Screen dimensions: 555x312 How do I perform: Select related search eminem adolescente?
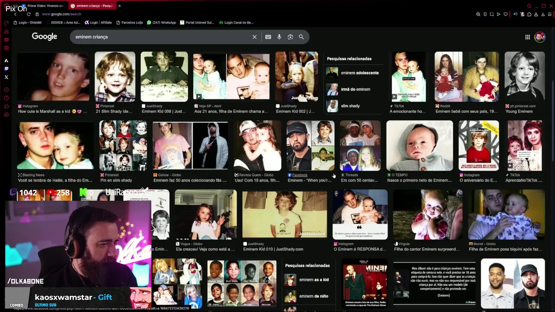pyautogui.click(x=353, y=73)
